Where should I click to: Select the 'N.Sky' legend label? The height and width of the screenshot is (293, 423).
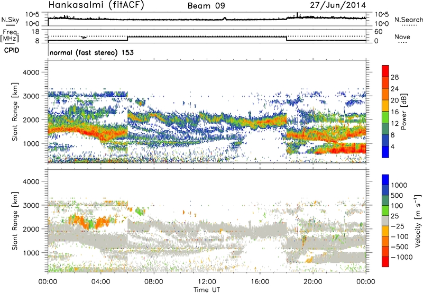point(10,20)
